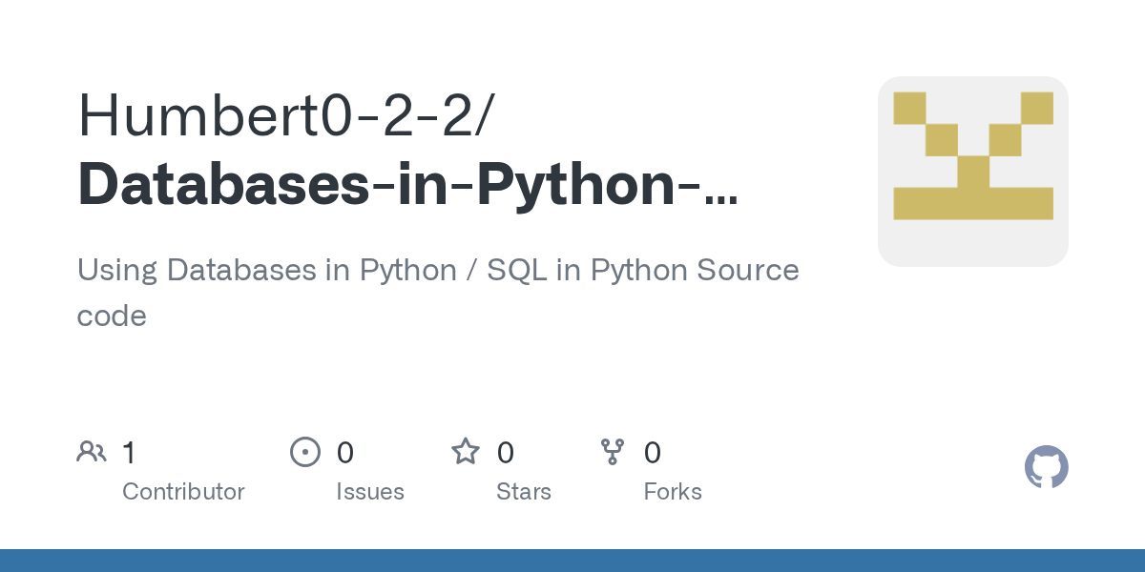Click the repository description text
1145x572 pixels.
click(x=438, y=293)
